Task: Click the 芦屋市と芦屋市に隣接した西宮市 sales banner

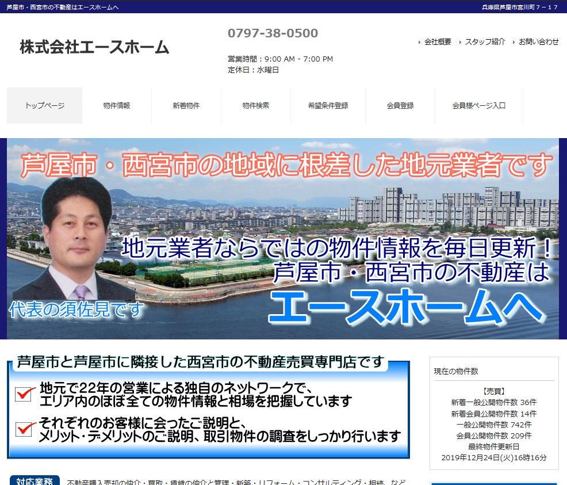Action: pos(208,407)
